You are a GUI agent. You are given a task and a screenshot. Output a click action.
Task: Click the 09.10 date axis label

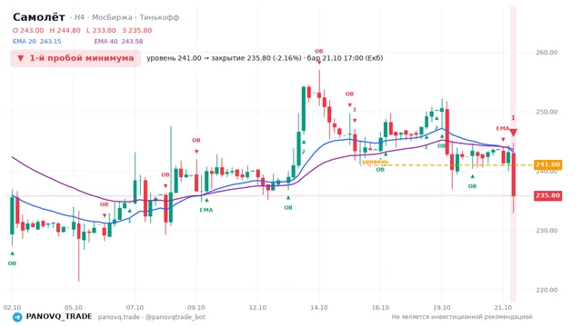[x=196, y=308]
